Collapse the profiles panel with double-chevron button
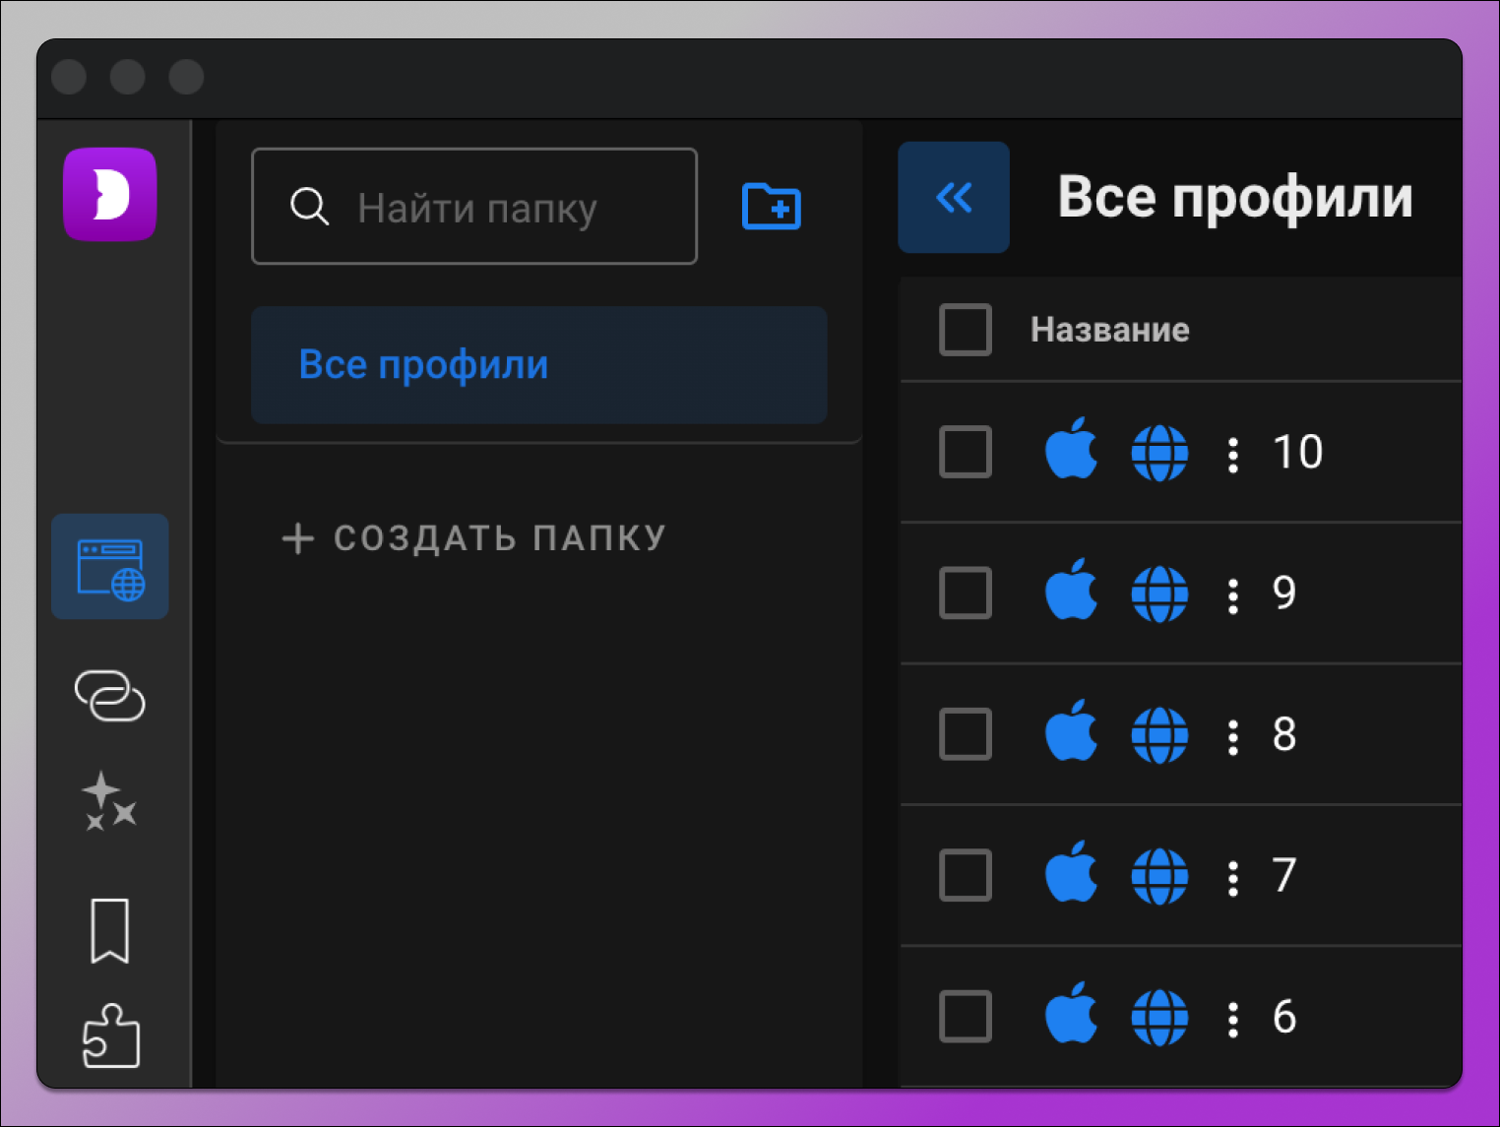 point(953,197)
